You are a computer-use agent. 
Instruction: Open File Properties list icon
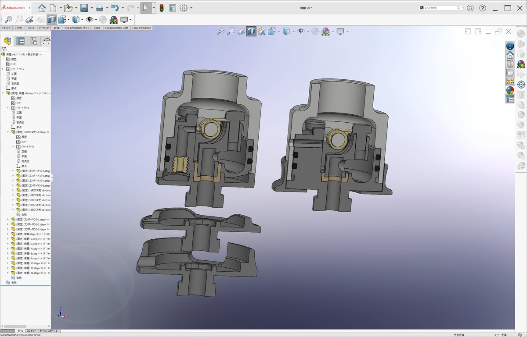click(x=173, y=8)
